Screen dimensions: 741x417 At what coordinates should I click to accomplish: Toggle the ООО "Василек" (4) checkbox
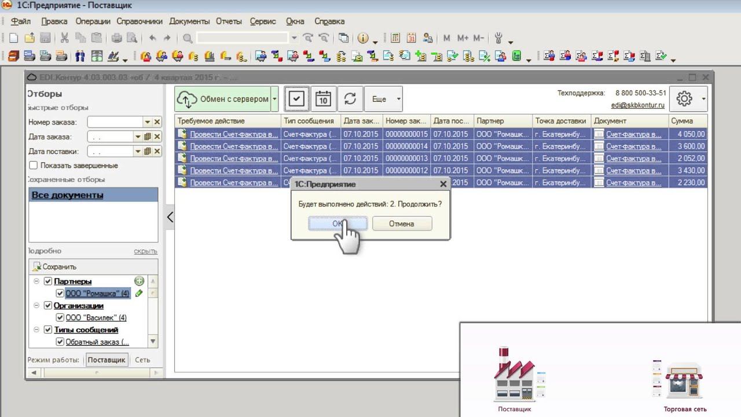tap(60, 318)
